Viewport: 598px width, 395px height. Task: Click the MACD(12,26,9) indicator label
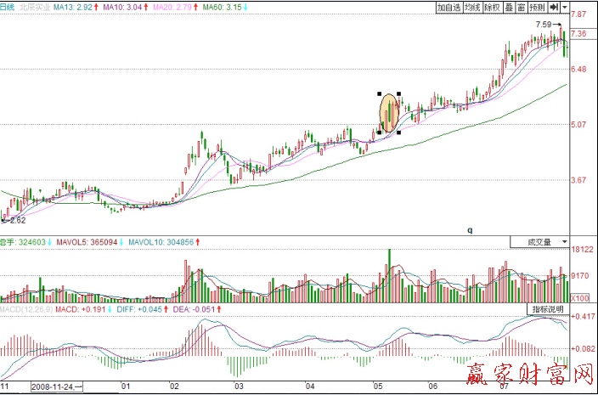click(25, 311)
